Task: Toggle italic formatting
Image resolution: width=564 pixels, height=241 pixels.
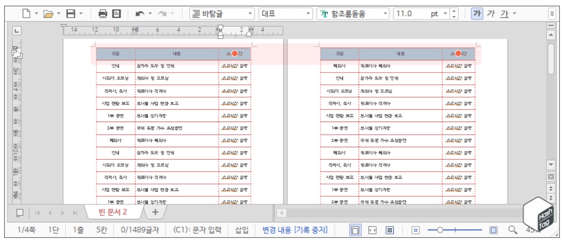Action: click(x=491, y=14)
